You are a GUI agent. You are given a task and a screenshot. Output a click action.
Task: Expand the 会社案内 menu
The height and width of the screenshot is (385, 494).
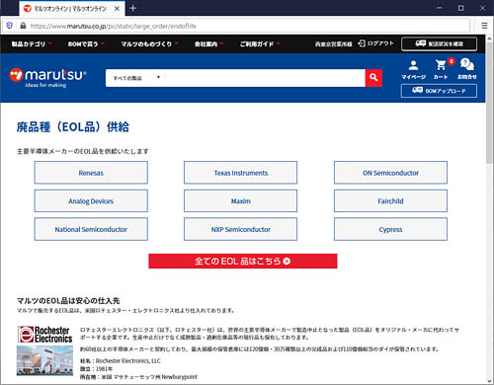[x=208, y=43]
